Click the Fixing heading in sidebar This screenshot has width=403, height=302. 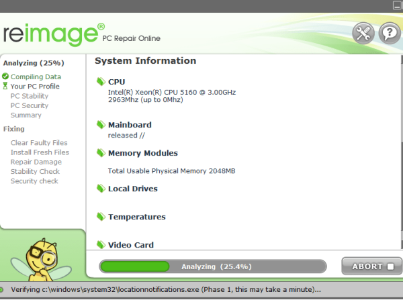pyautogui.click(x=14, y=129)
